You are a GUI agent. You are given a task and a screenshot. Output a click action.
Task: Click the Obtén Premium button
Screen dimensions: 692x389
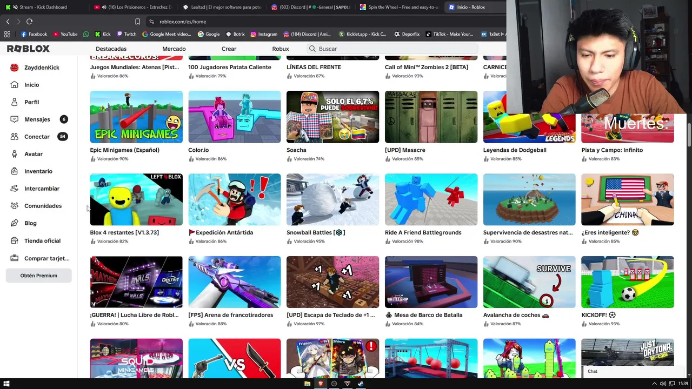point(38,276)
